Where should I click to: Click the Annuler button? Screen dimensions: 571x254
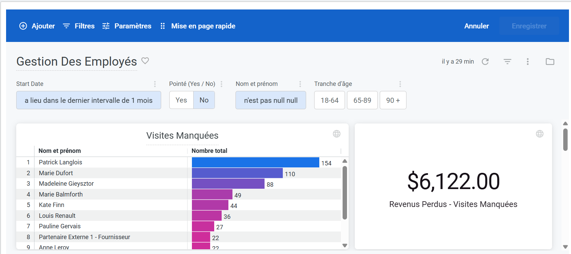click(x=476, y=26)
